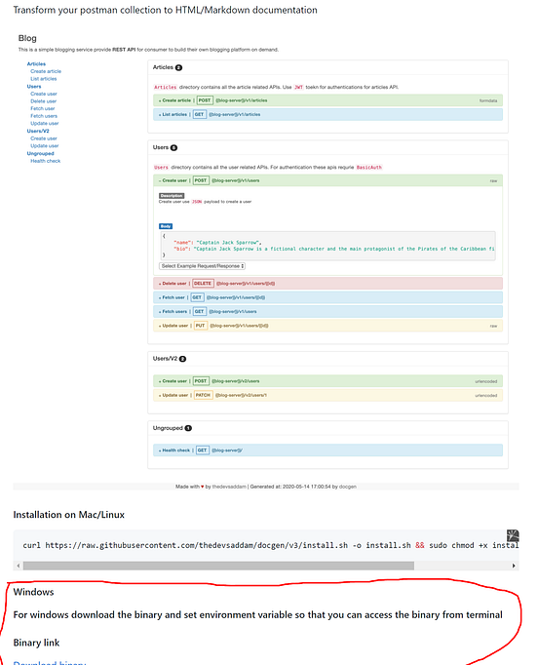Expand the Update user PATCH row
This screenshot has width=538, height=665.
coord(327,395)
